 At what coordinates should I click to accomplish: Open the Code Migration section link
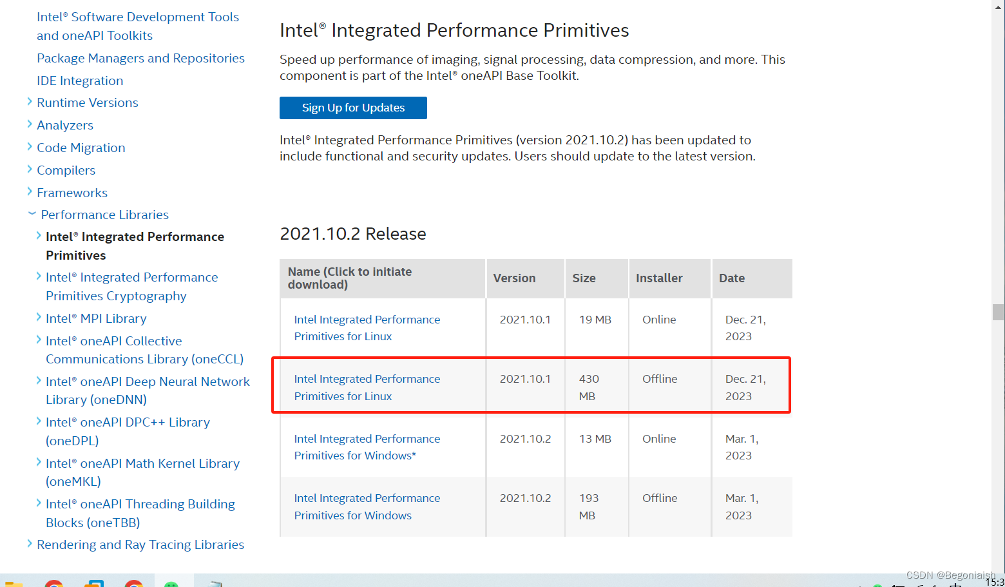point(81,148)
